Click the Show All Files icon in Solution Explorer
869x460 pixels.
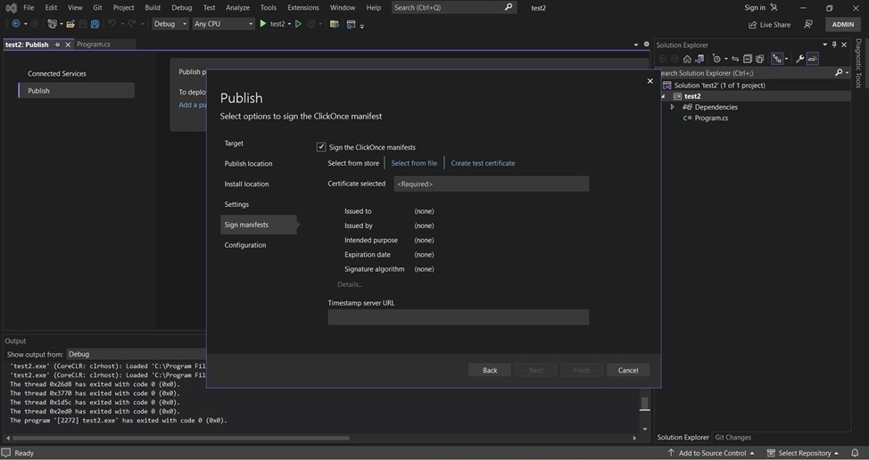pyautogui.click(x=760, y=59)
